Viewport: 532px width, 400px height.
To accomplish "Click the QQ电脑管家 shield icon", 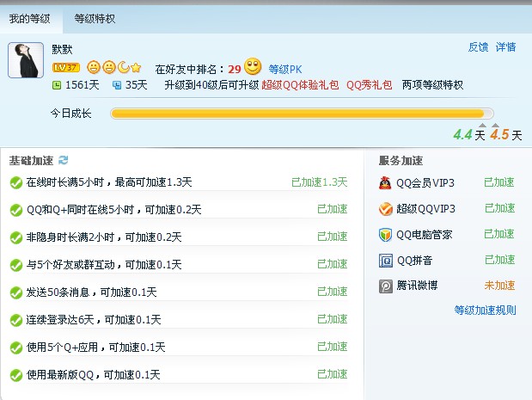I will click(x=385, y=235).
